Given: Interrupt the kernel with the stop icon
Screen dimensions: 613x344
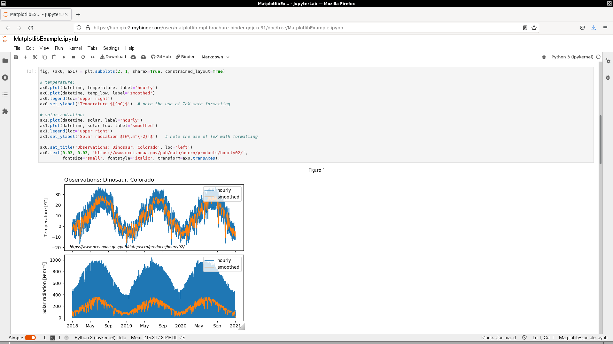Looking at the screenshot, I should click(x=74, y=57).
